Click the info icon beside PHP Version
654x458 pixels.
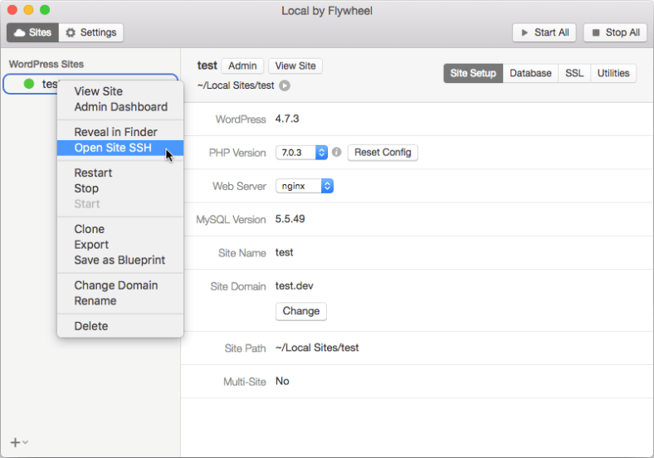click(x=337, y=152)
